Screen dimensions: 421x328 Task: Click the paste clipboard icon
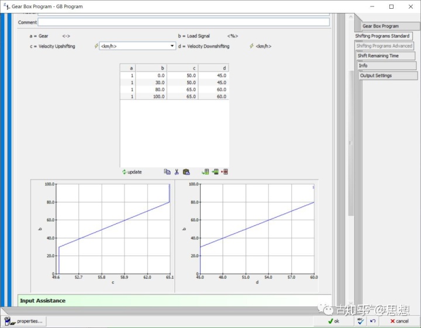(x=186, y=172)
